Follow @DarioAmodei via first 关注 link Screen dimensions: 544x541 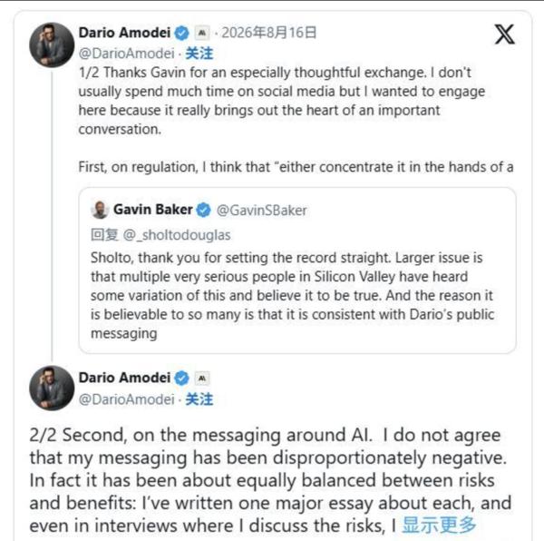pos(199,54)
